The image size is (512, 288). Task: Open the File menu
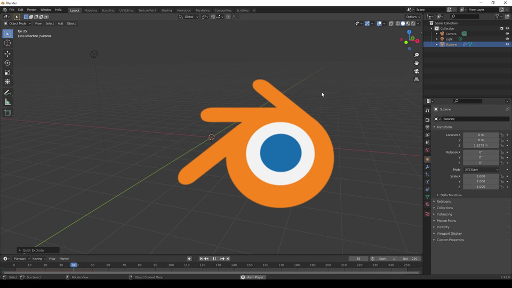point(12,10)
